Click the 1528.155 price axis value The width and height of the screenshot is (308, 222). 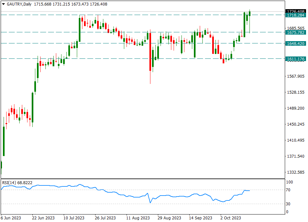point(296,92)
